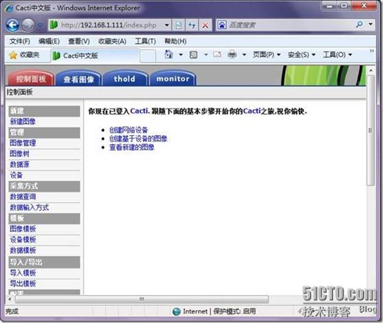Open 图像树 in the sidebar

[x=19, y=154]
